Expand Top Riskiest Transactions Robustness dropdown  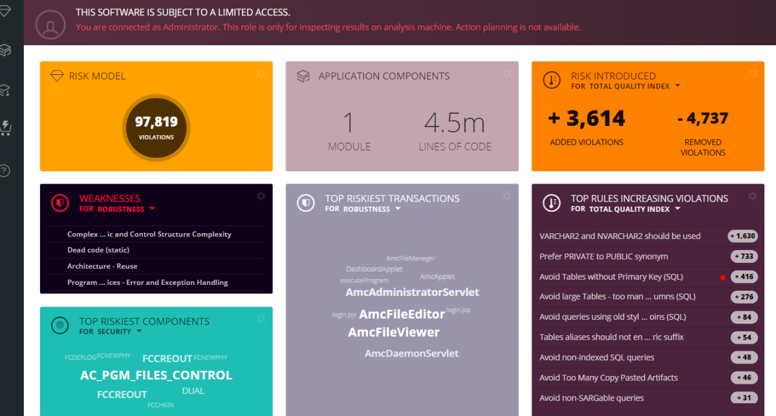pos(398,209)
